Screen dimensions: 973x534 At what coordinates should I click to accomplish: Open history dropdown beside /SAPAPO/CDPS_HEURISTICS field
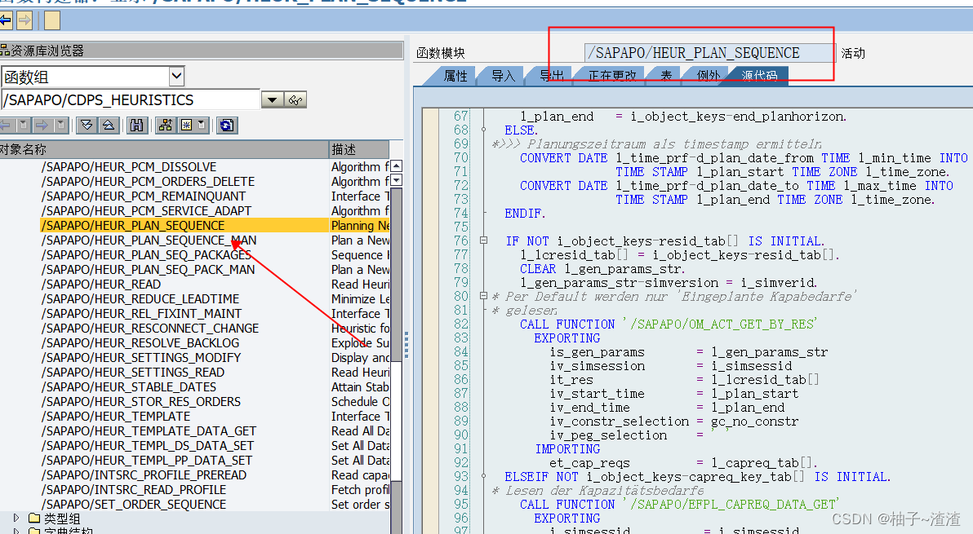(273, 99)
